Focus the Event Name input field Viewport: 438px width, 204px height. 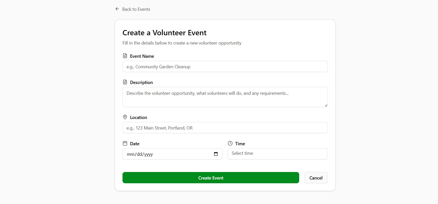pos(225,66)
